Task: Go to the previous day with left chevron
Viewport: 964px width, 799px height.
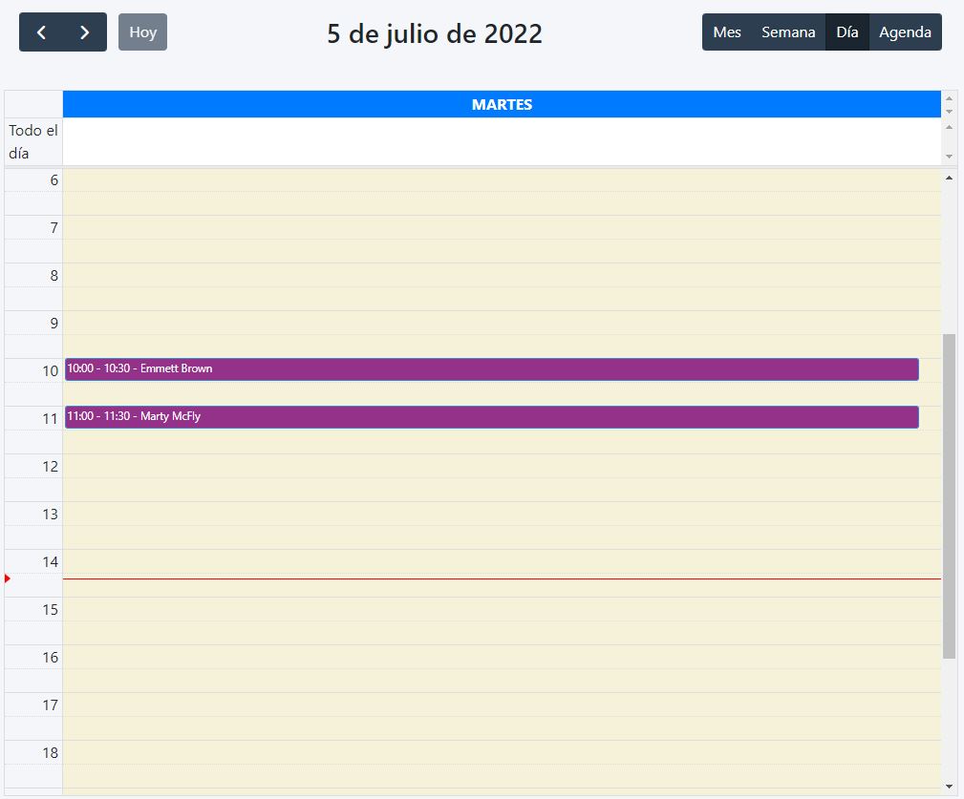Action: pos(41,32)
